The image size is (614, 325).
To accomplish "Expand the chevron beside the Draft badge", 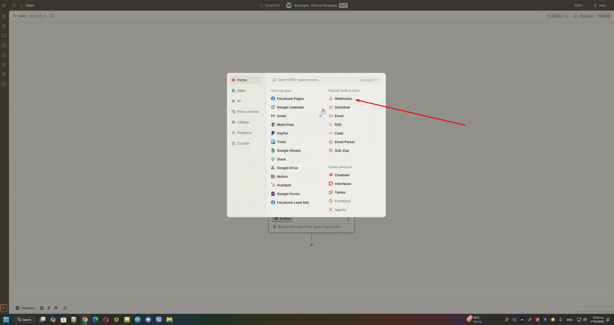I will [351, 5].
